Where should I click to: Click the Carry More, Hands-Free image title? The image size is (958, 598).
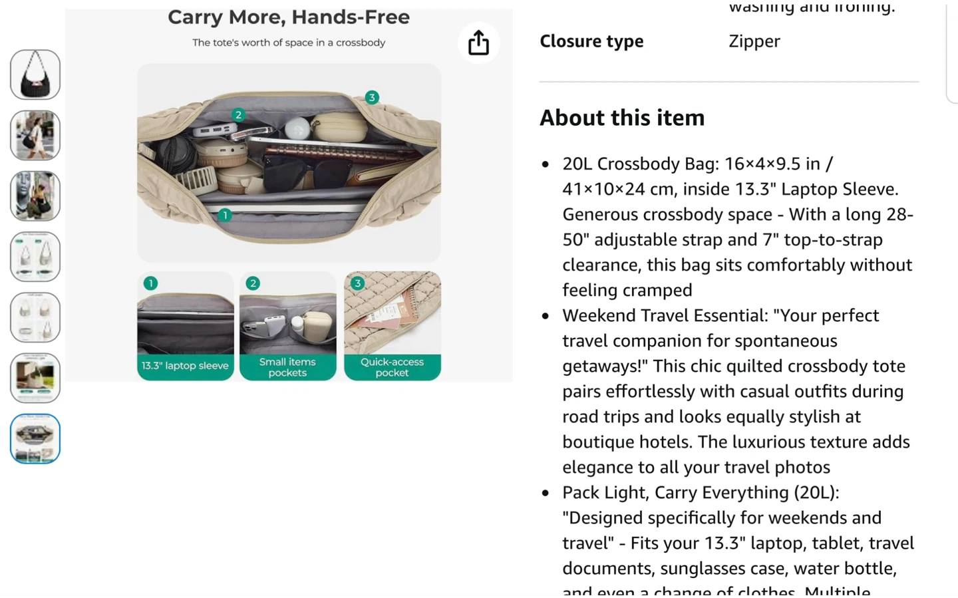point(289,17)
